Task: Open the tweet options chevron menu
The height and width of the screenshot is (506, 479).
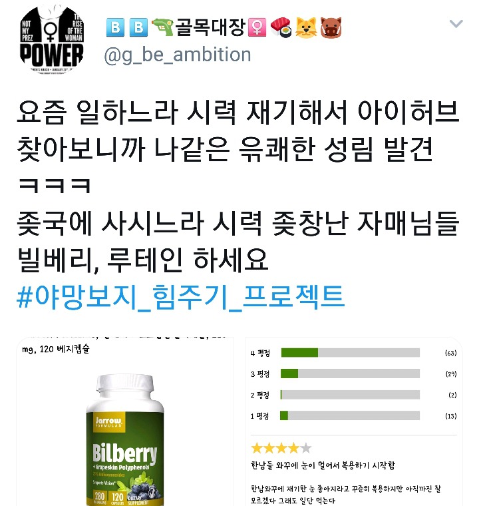Action: pyautogui.click(x=456, y=23)
